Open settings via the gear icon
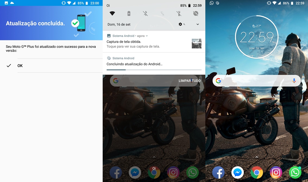 (180, 24)
